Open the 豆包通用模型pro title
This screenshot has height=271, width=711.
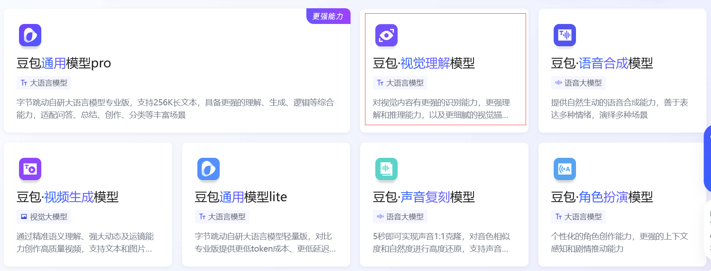pyautogui.click(x=64, y=63)
